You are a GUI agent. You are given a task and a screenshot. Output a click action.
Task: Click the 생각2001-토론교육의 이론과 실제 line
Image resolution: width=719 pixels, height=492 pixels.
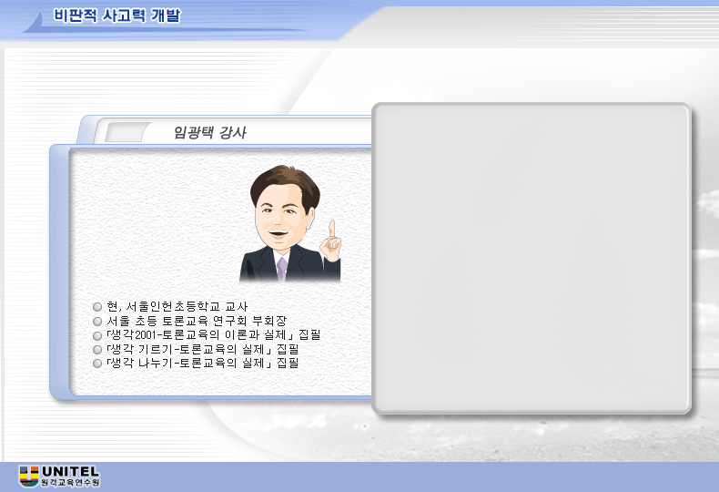[213, 335]
